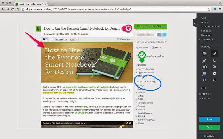223x139 pixels.
Task: Click the article title heading
Action: [x=82, y=28]
